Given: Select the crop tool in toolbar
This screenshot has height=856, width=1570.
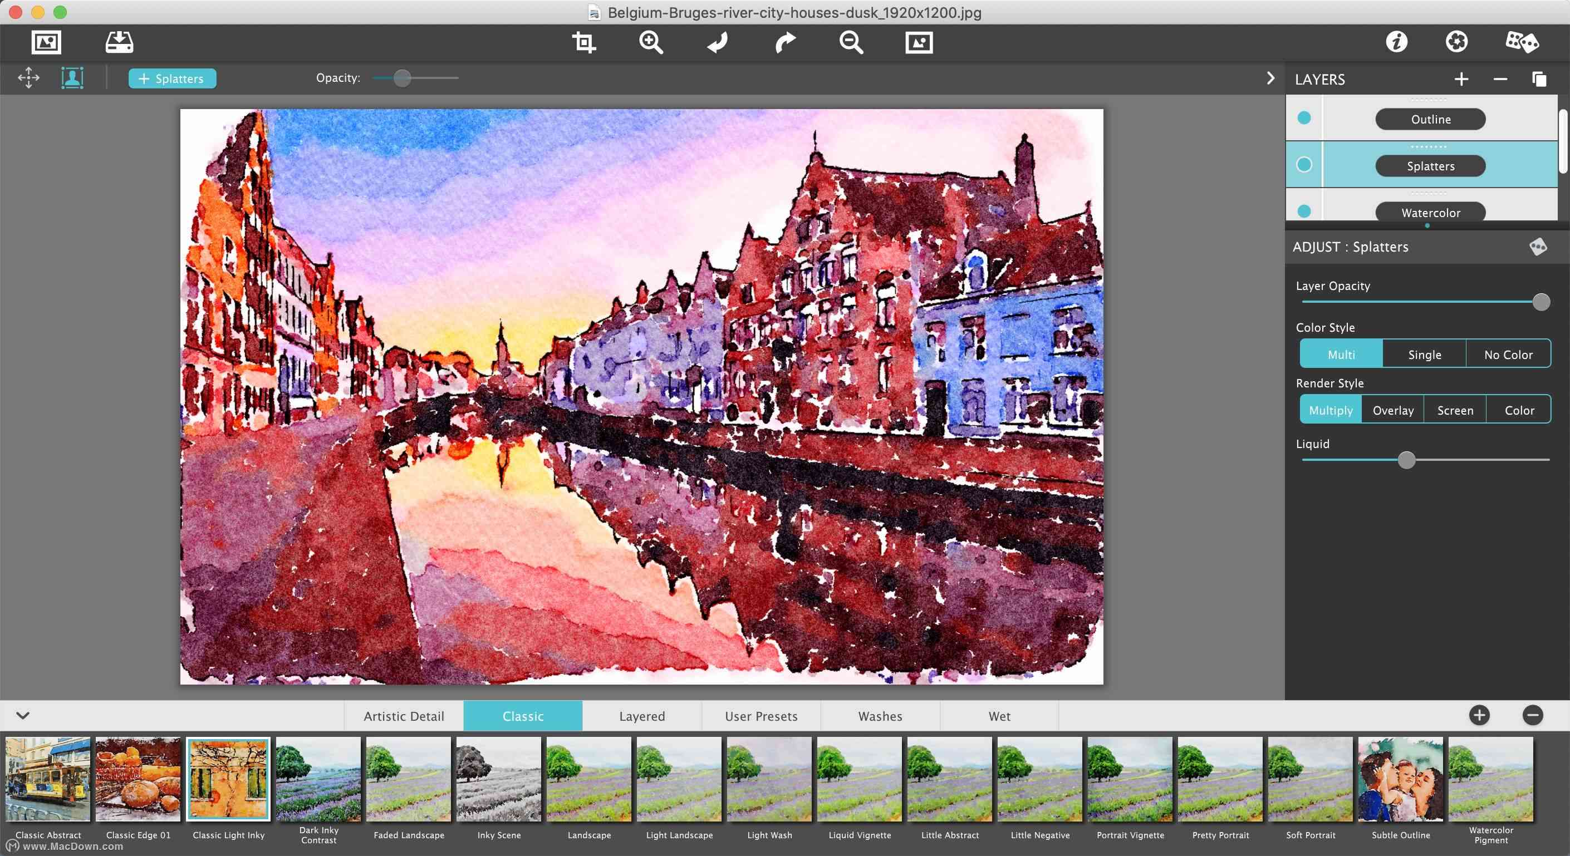Looking at the screenshot, I should tap(584, 41).
